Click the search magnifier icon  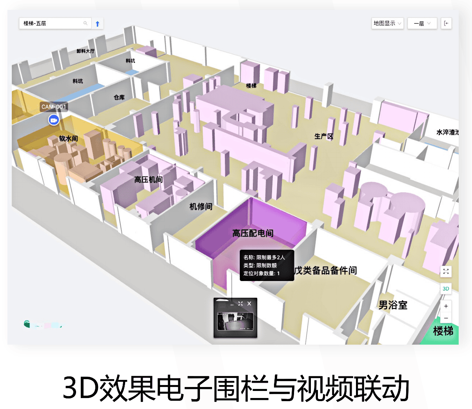[x=85, y=24]
